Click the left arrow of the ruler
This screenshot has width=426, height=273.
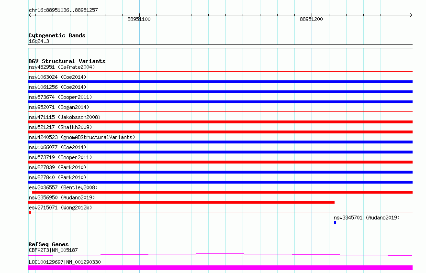click(30, 15)
